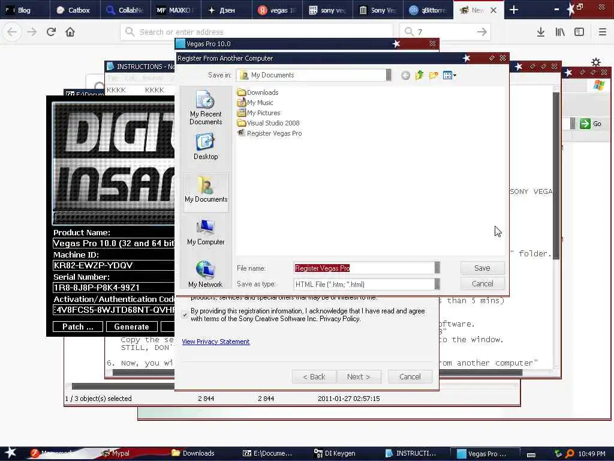
Task: Click the keygen Machine ID field
Action: [113, 265]
